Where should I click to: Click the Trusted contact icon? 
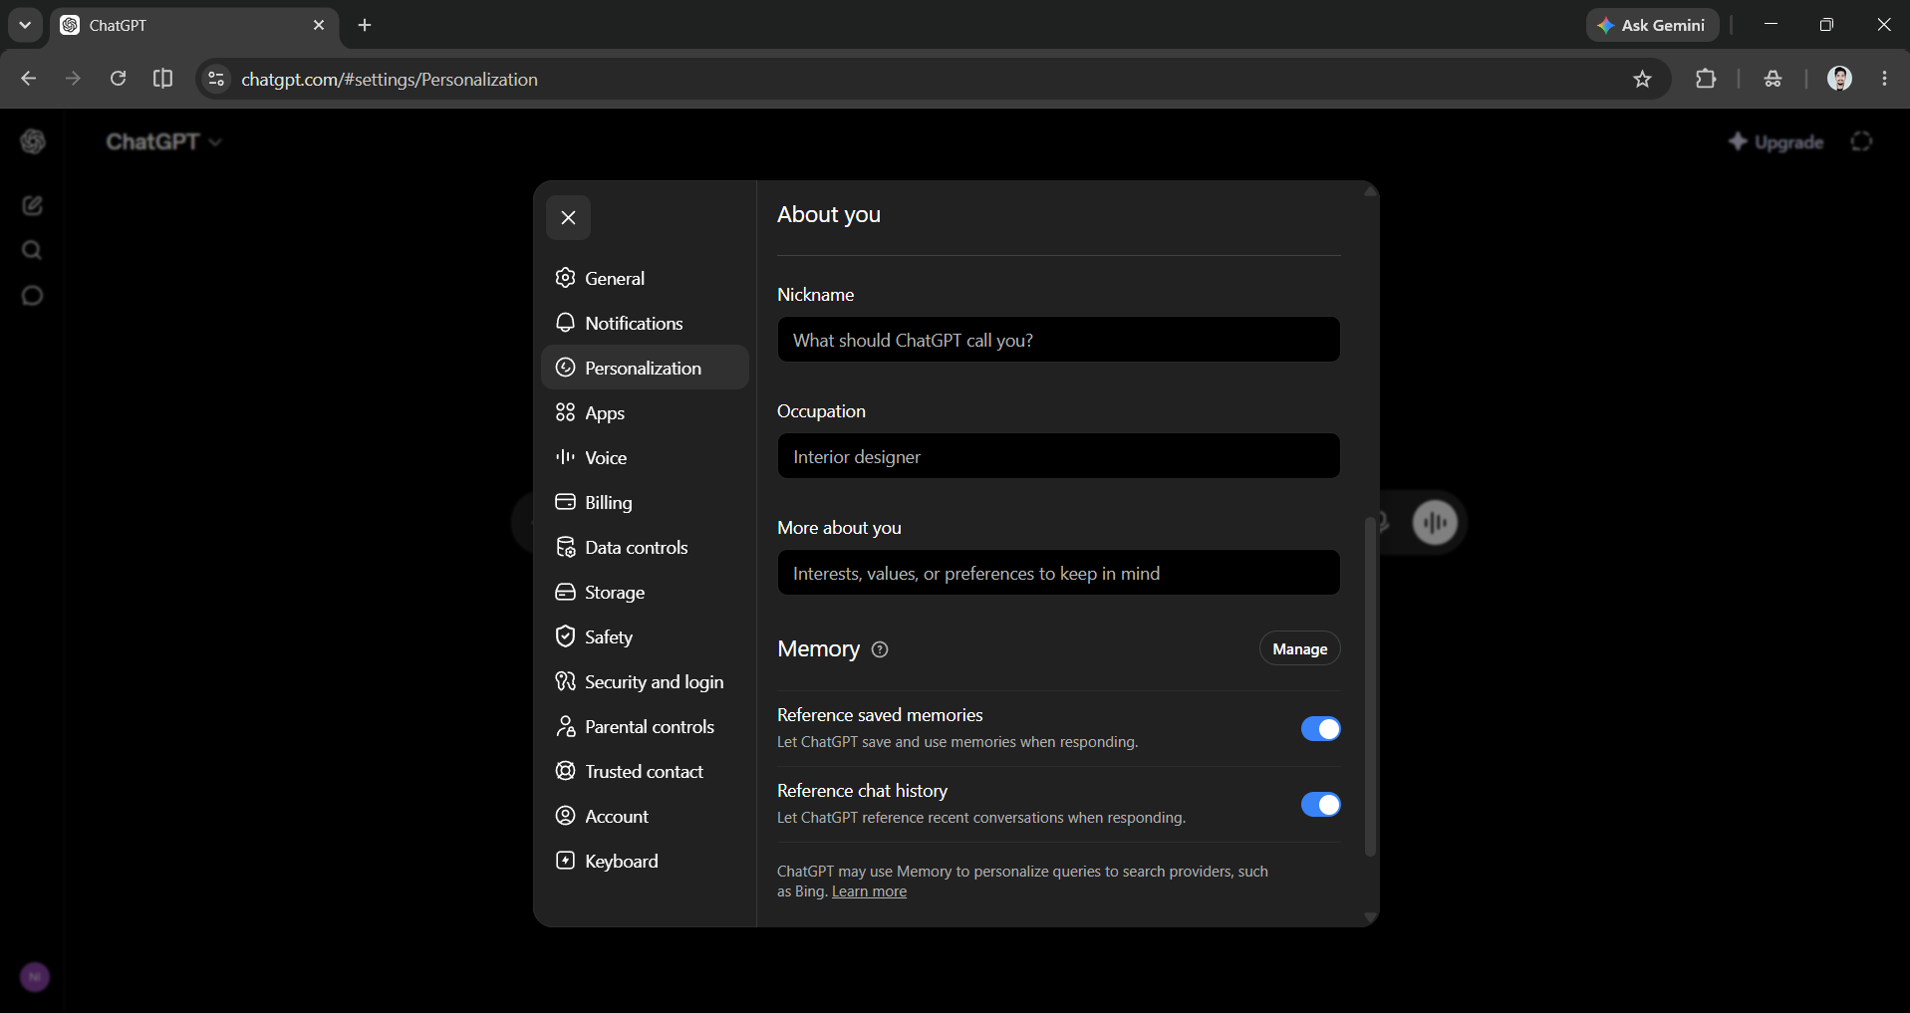566,771
